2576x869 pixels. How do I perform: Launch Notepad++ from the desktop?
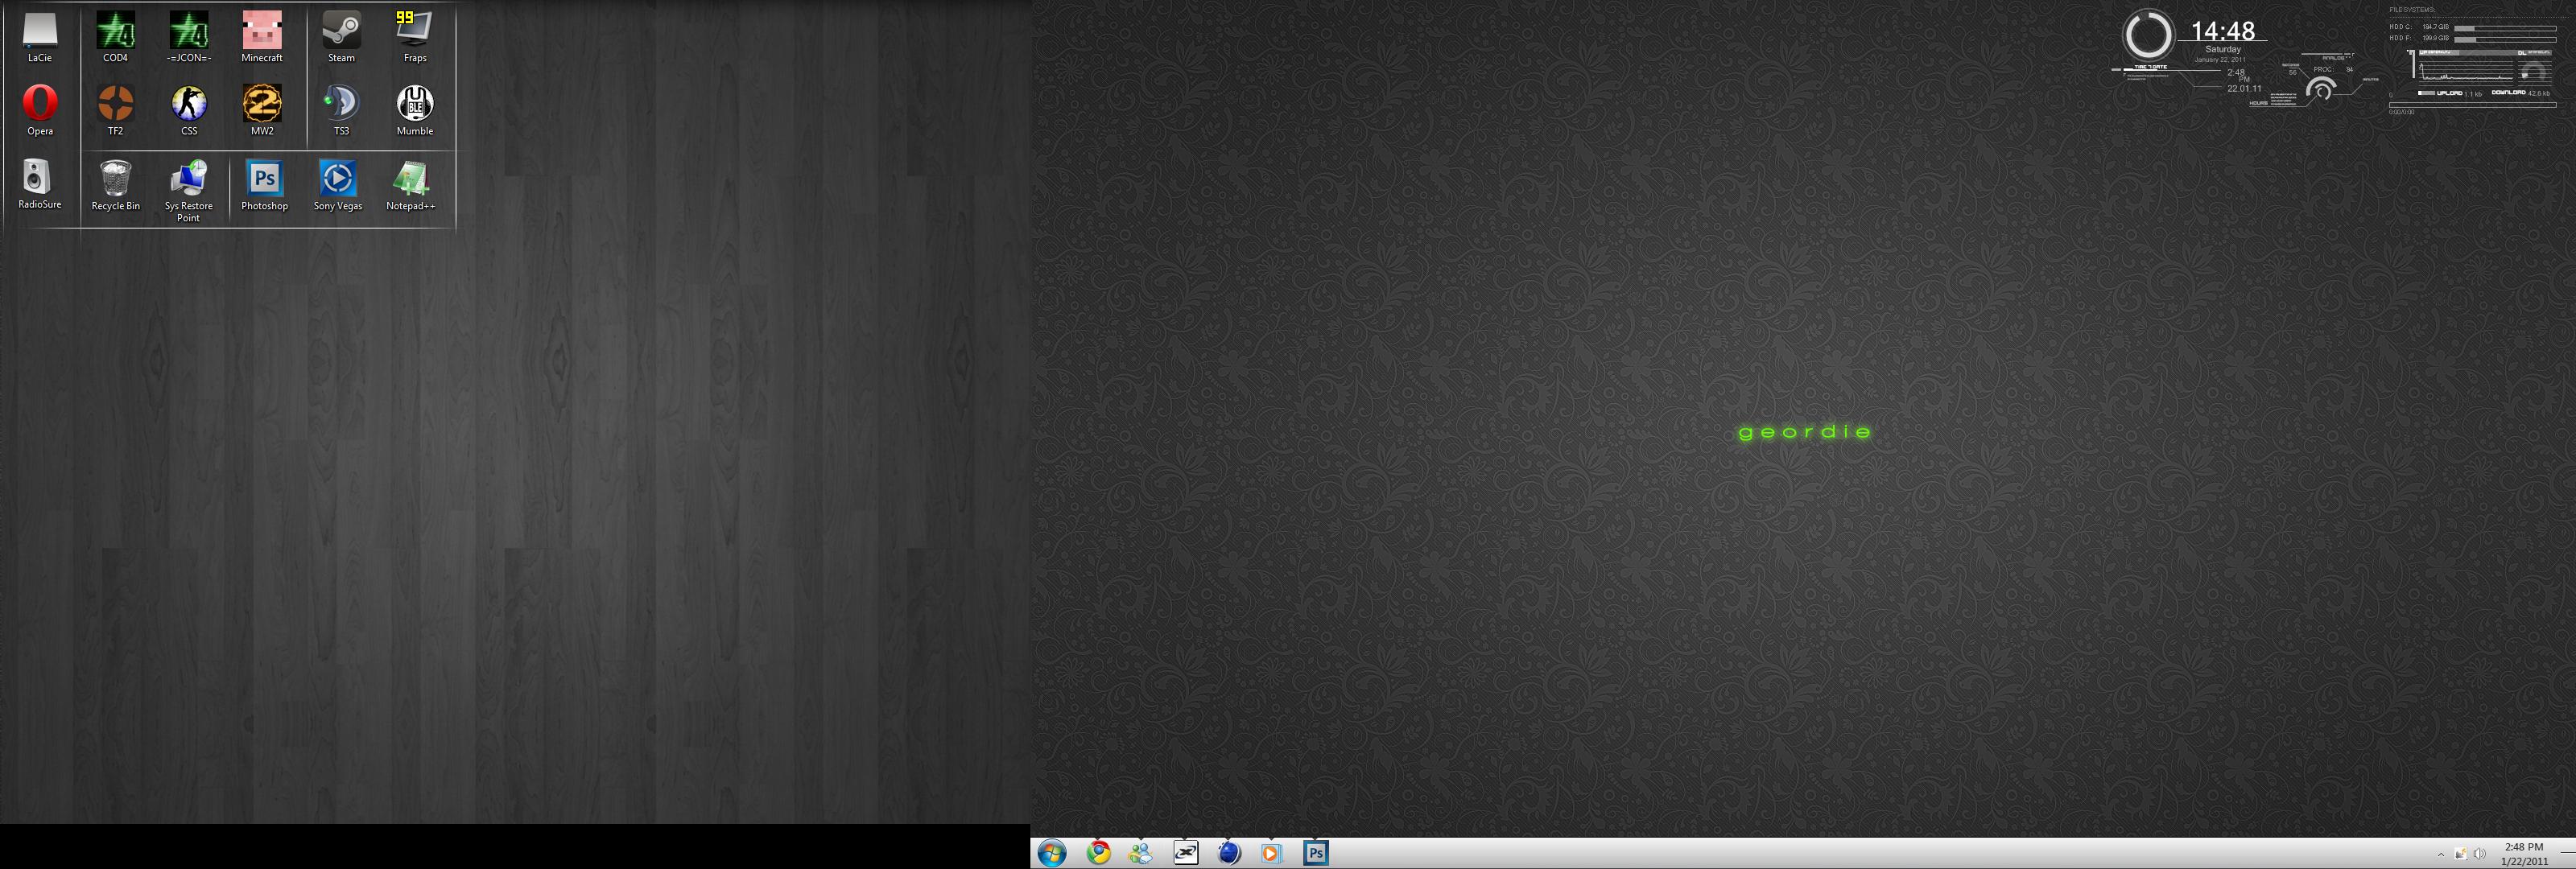pyautogui.click(x=411, y=185)
